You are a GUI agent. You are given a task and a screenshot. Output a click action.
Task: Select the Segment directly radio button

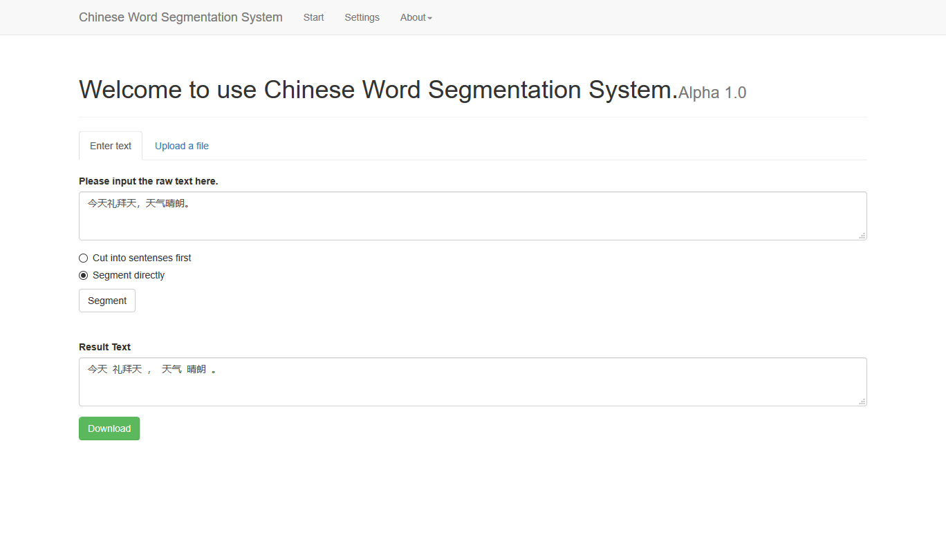(x=84, y=275)
